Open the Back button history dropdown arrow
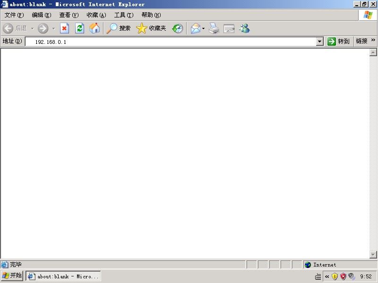378x283 pixels. 32,28
